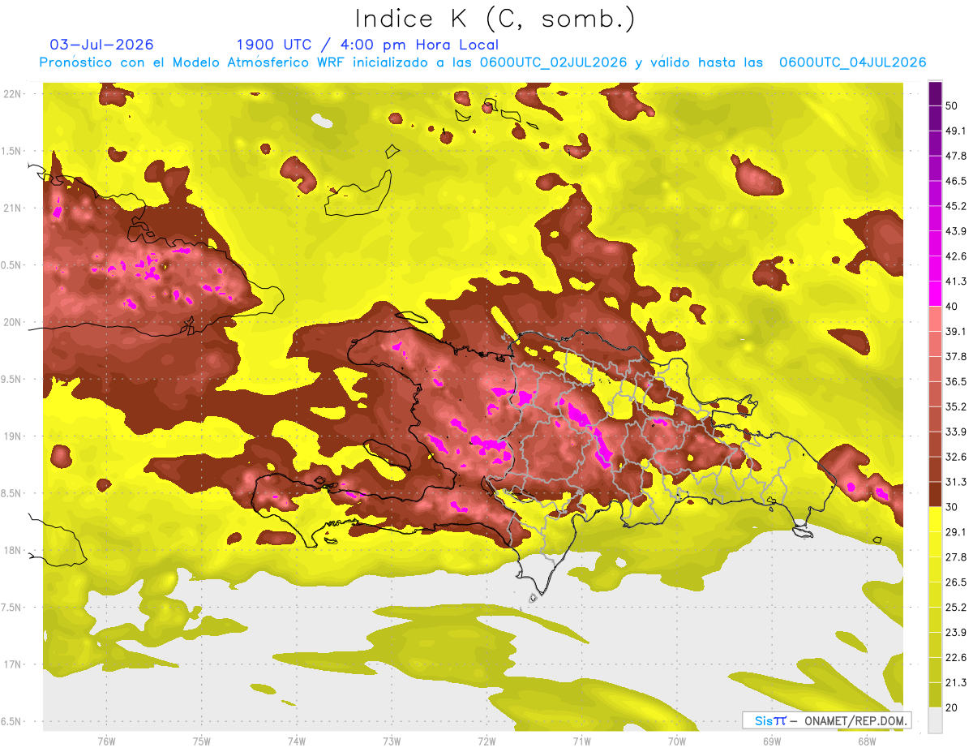Click the "45.2" color bar value

click(x=956, y=206)
